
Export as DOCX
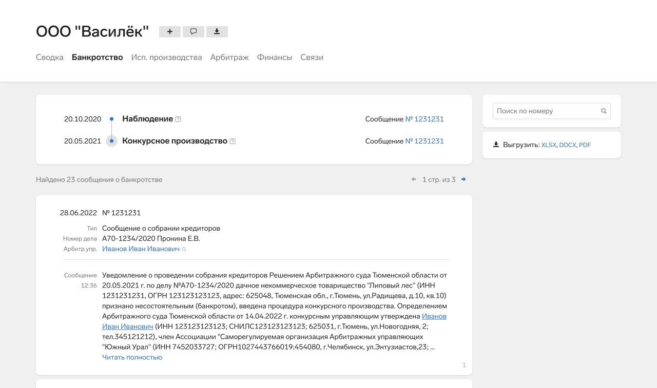568,145
